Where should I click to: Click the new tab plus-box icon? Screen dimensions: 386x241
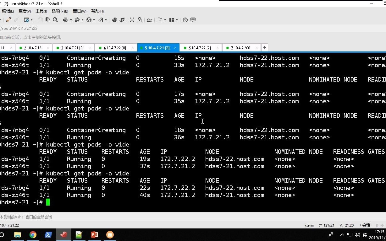(x=160, y=20)
